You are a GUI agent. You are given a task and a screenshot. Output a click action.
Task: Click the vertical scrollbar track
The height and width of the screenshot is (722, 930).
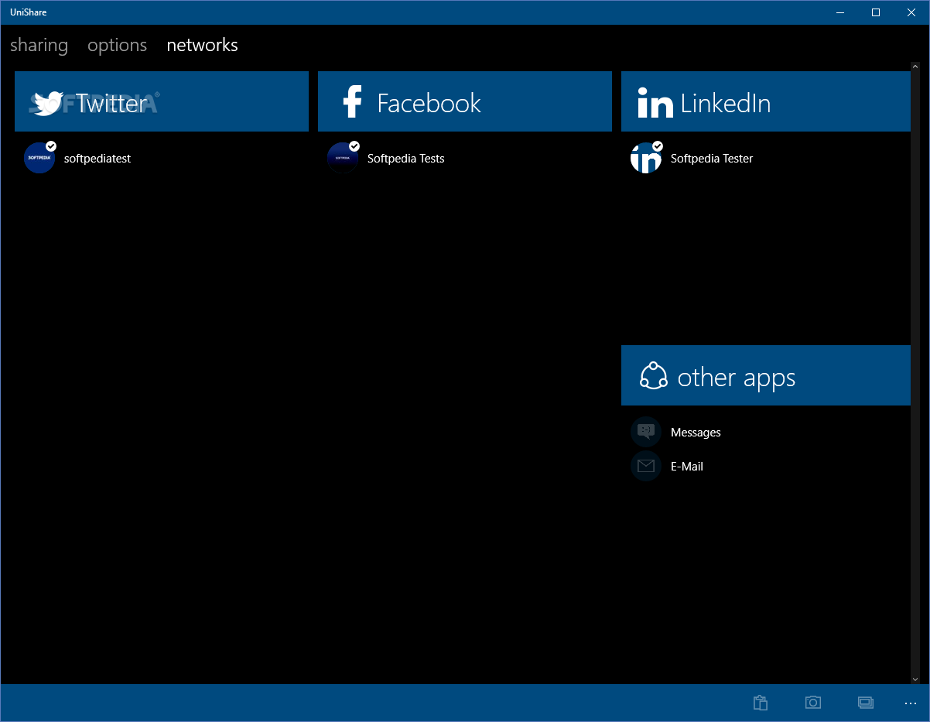(x=915, y=373)
